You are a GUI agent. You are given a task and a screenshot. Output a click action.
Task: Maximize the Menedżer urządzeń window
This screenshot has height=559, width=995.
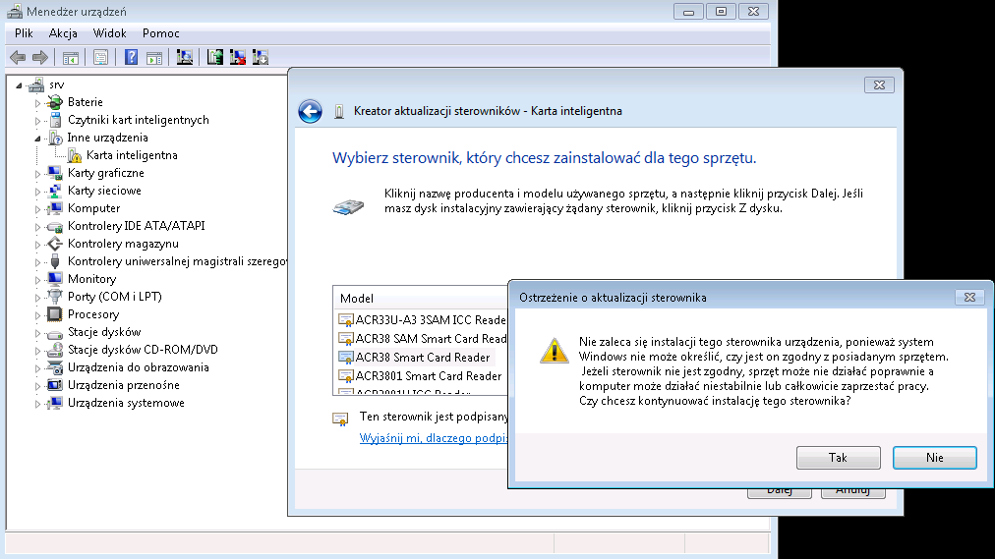tap(721, 12)
